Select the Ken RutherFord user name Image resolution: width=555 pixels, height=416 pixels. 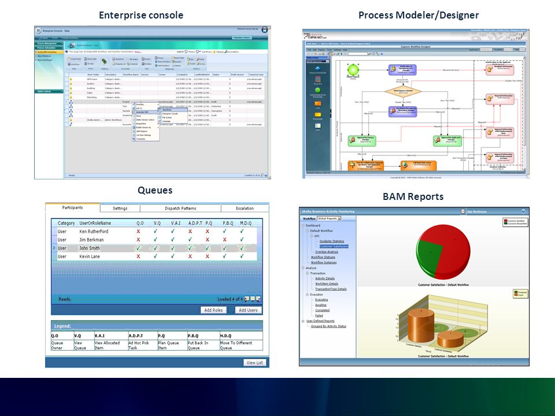click(94, 231)
